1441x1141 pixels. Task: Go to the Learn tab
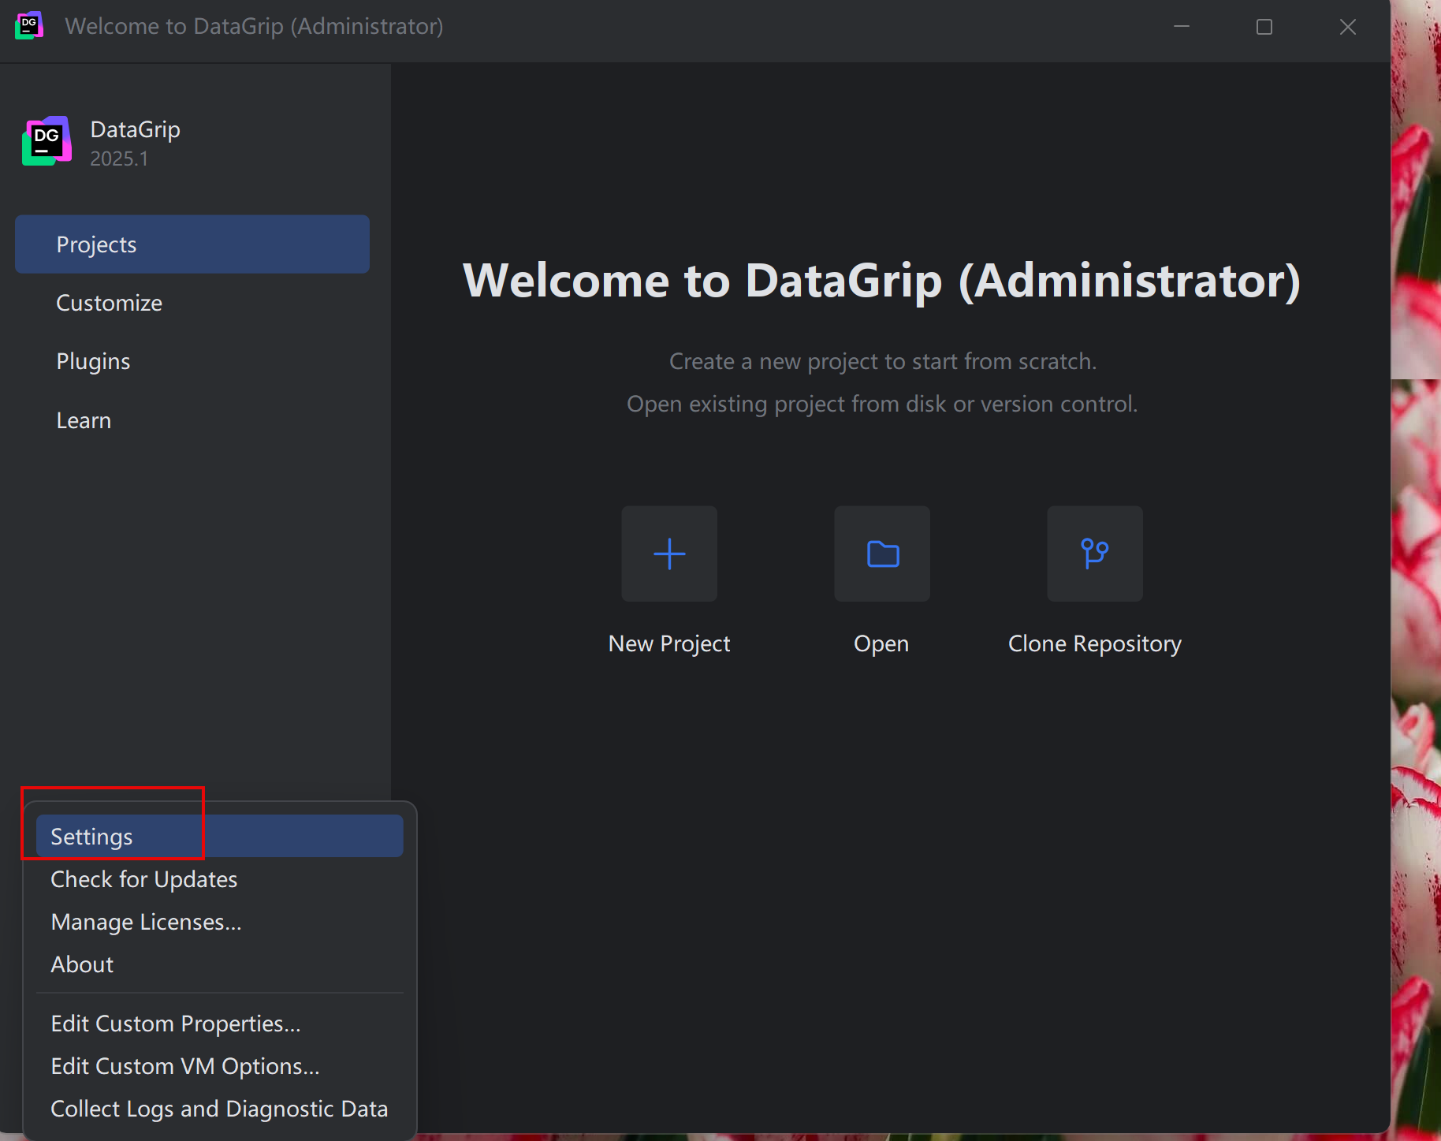(x=84, y=420)
